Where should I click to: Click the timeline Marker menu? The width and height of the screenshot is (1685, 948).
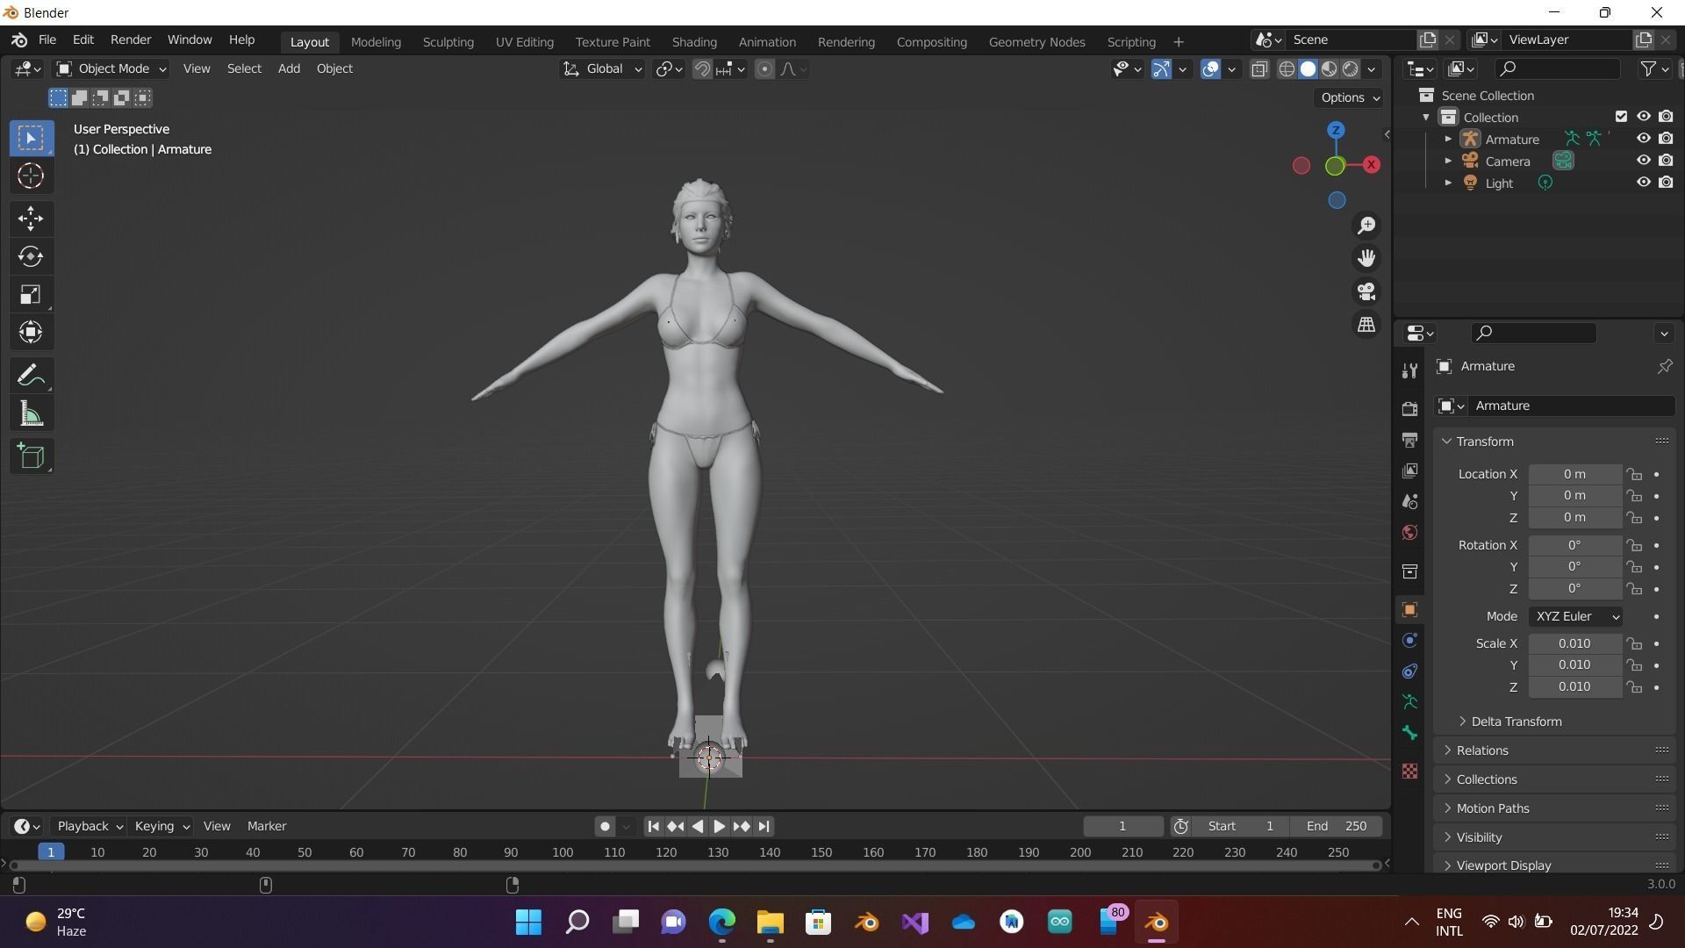coord(267,827)
